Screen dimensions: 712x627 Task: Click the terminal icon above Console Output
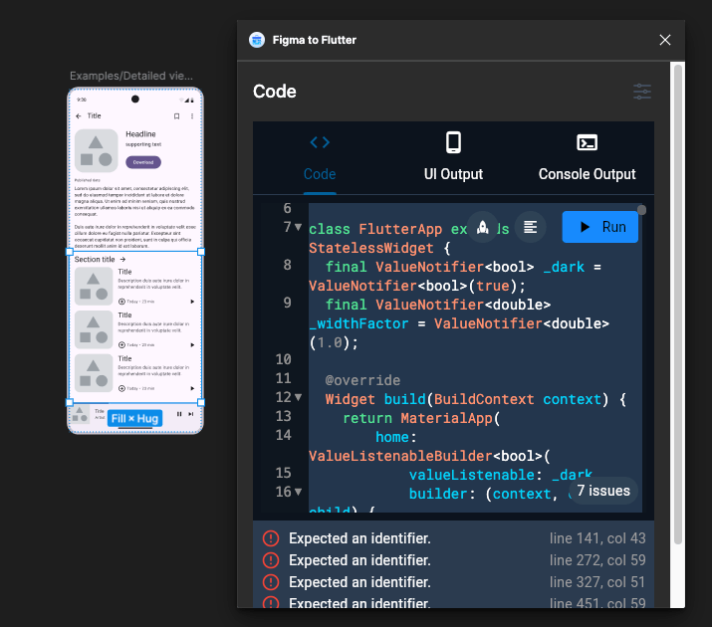[x=587, y=142]
